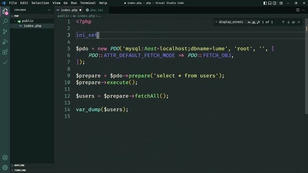Open the Manage gear icon
Viewport: 308px width, 173px height.
[x=5, y=168]
